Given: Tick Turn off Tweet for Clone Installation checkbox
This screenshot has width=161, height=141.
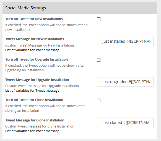Looking at the screenshot, I should (98, 100).
